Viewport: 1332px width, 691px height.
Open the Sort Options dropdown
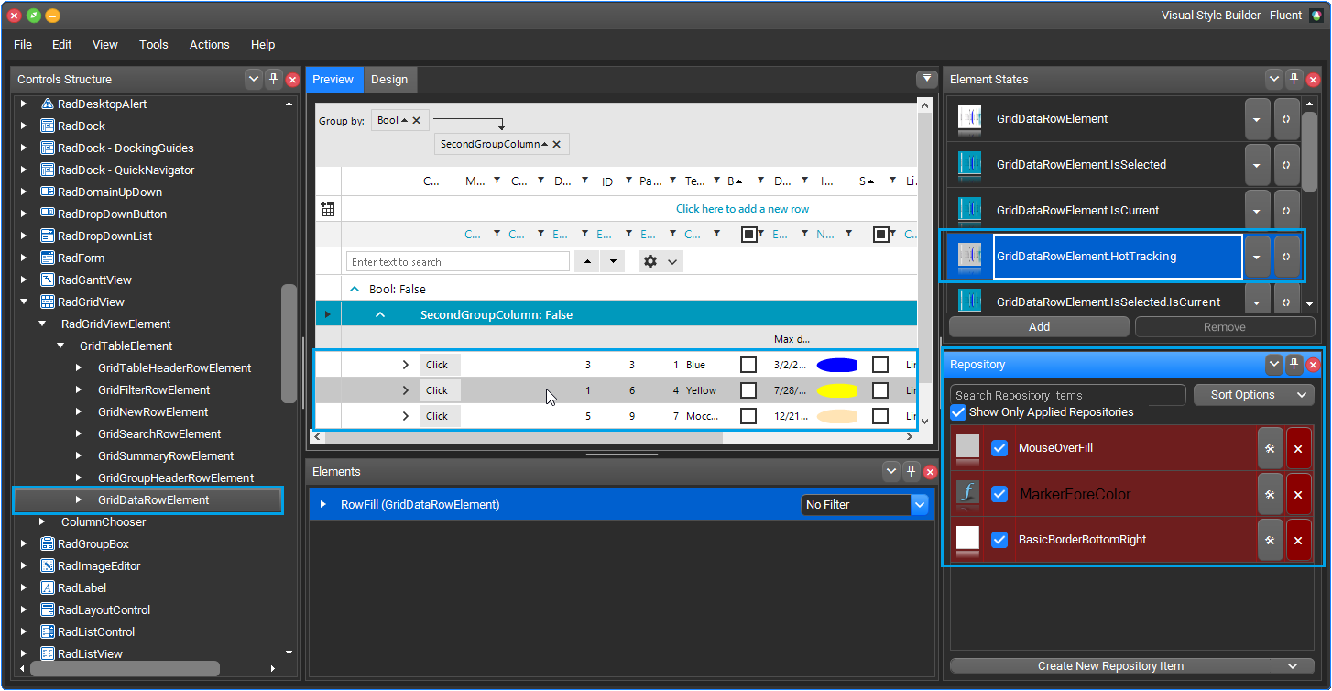pyautogui.click(x=1254, y=395)
